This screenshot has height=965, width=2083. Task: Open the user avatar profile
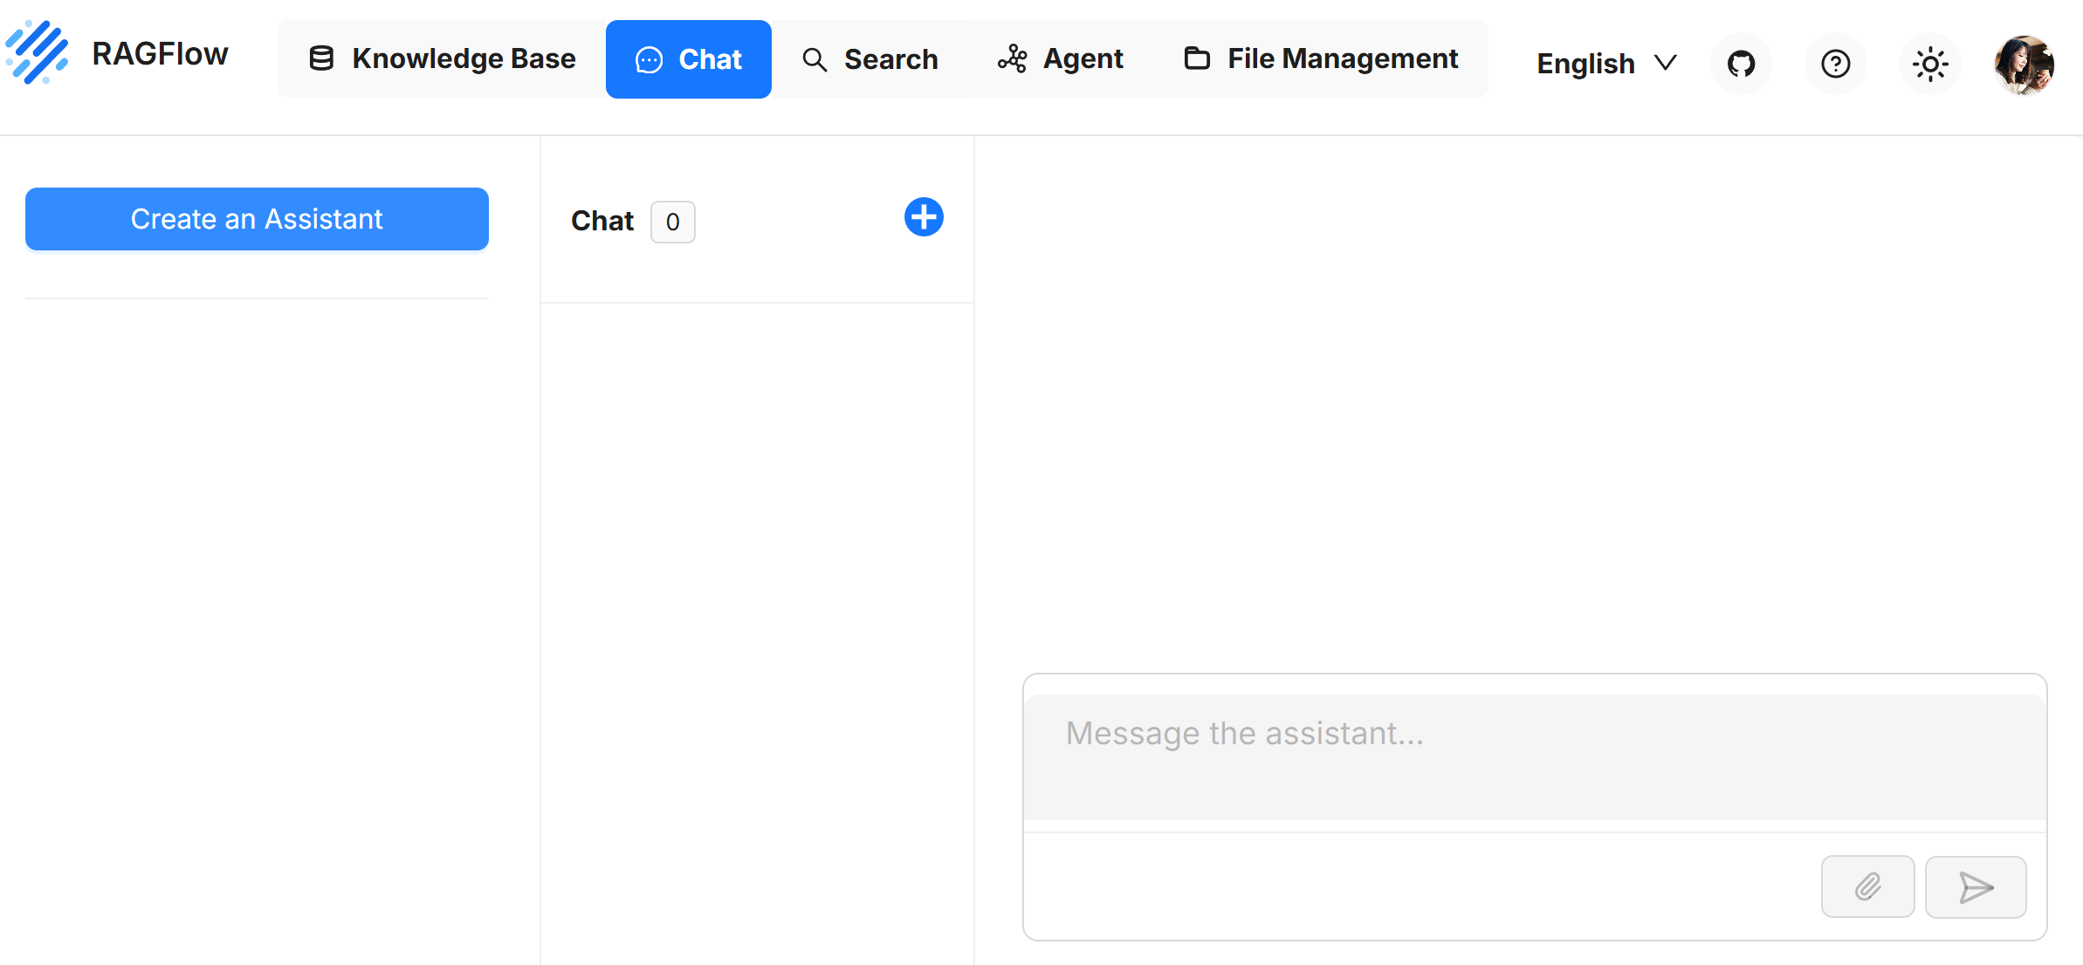tap(2024, 64)
